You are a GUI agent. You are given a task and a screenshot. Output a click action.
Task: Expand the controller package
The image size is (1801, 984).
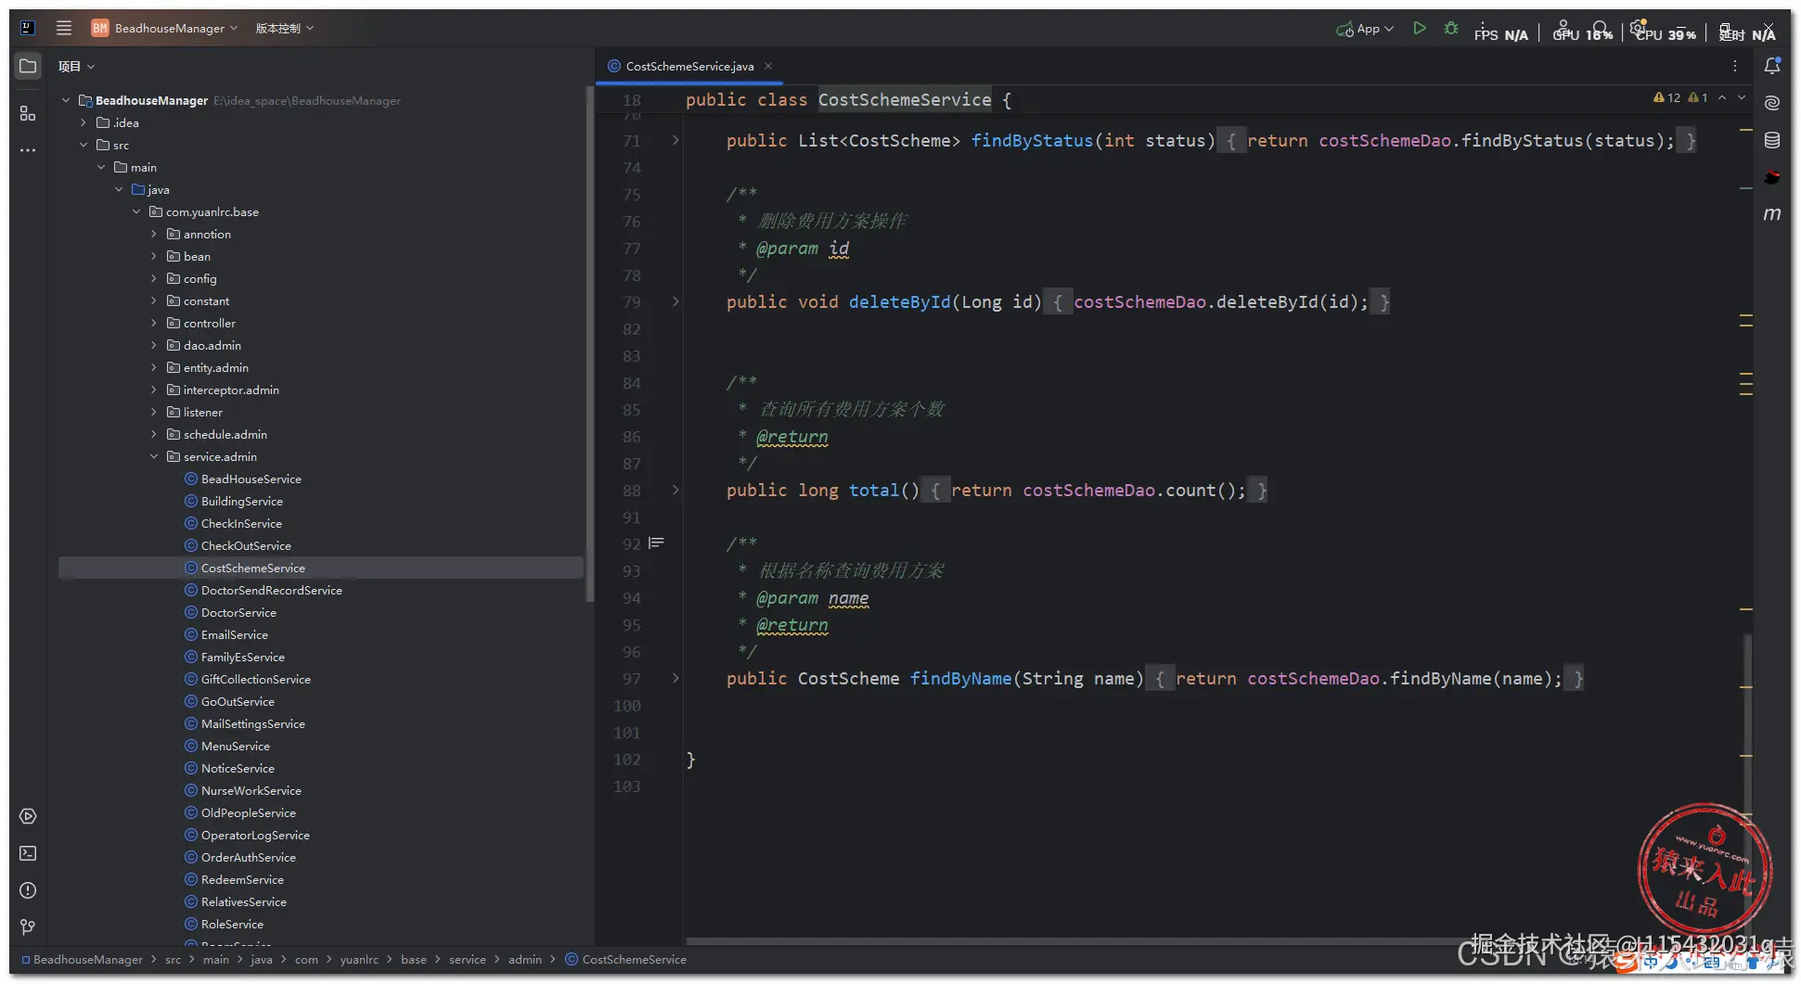coord(154,323)
